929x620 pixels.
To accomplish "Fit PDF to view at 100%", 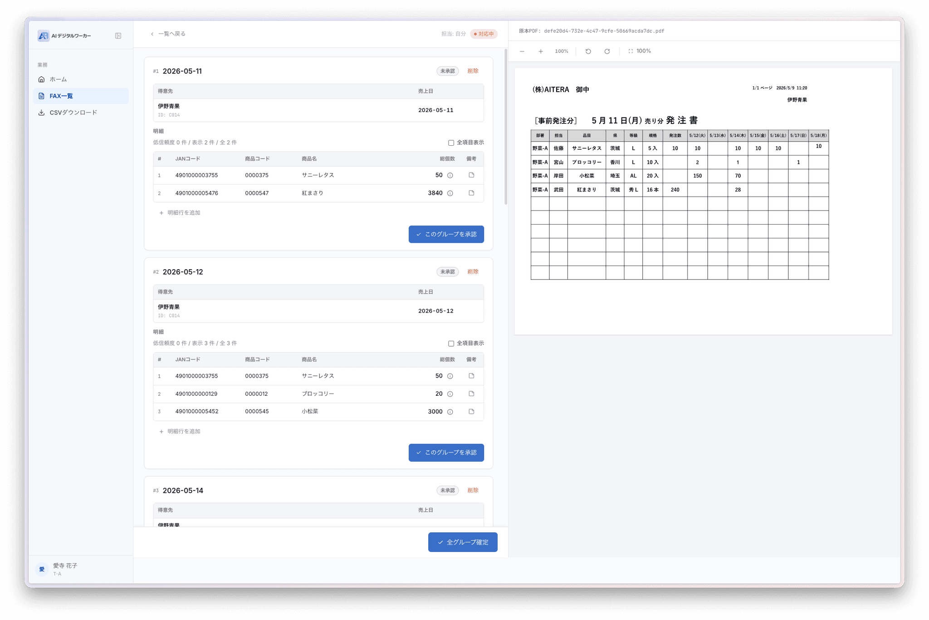I will click(x=640, y=51).
